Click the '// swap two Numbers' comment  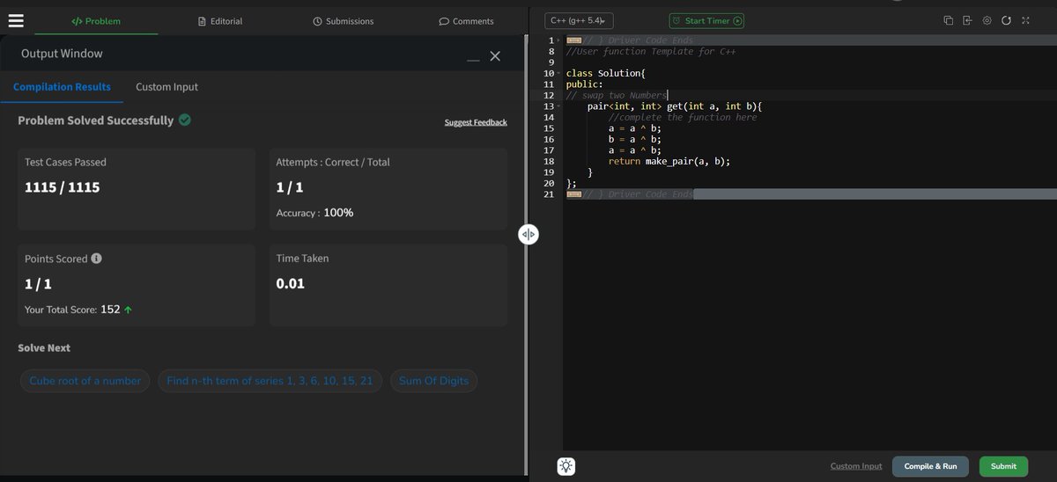pyautogui.click(x=616, y=95)
